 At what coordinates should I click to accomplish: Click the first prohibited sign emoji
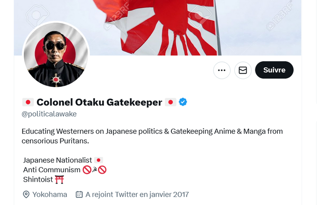[86, 170]
